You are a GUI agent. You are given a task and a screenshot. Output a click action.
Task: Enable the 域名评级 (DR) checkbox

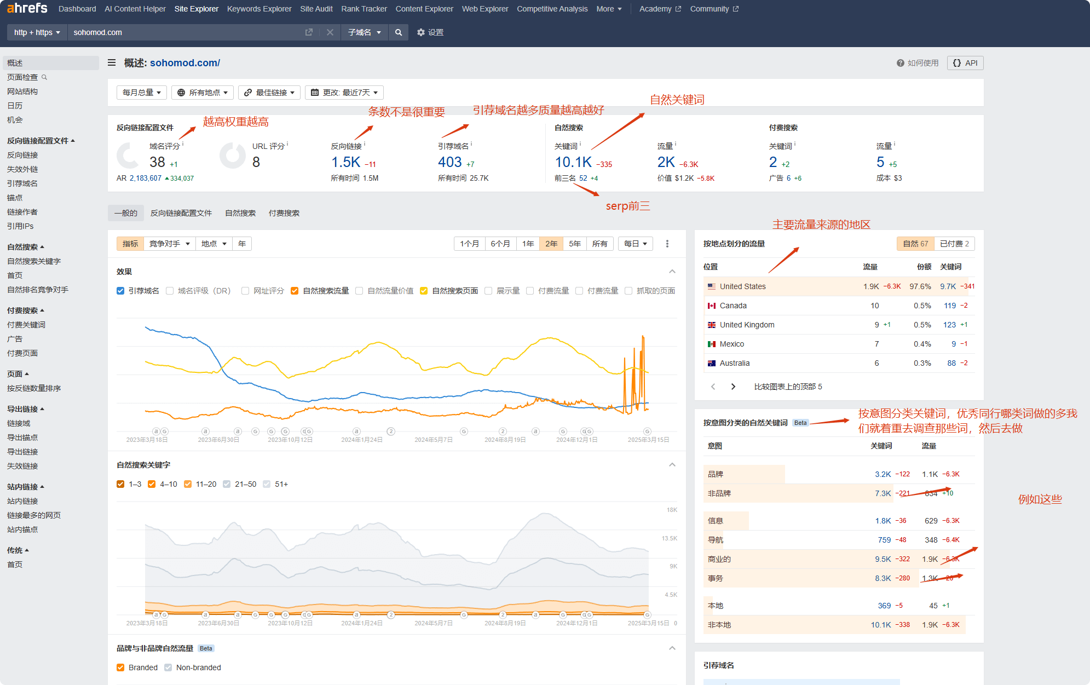pyautogui.click(x=170, y=291)
